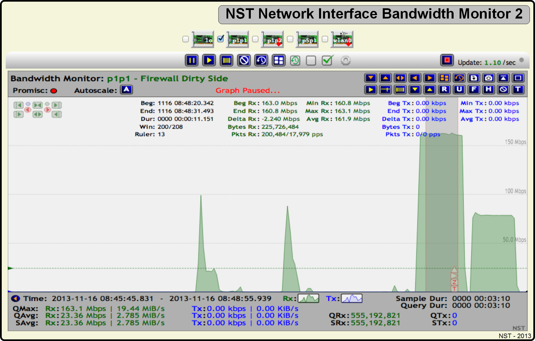Image resolution: width=535 pixels, height=341 pixels.
Task: Click the orange history clock button
Action: [459, 78]
